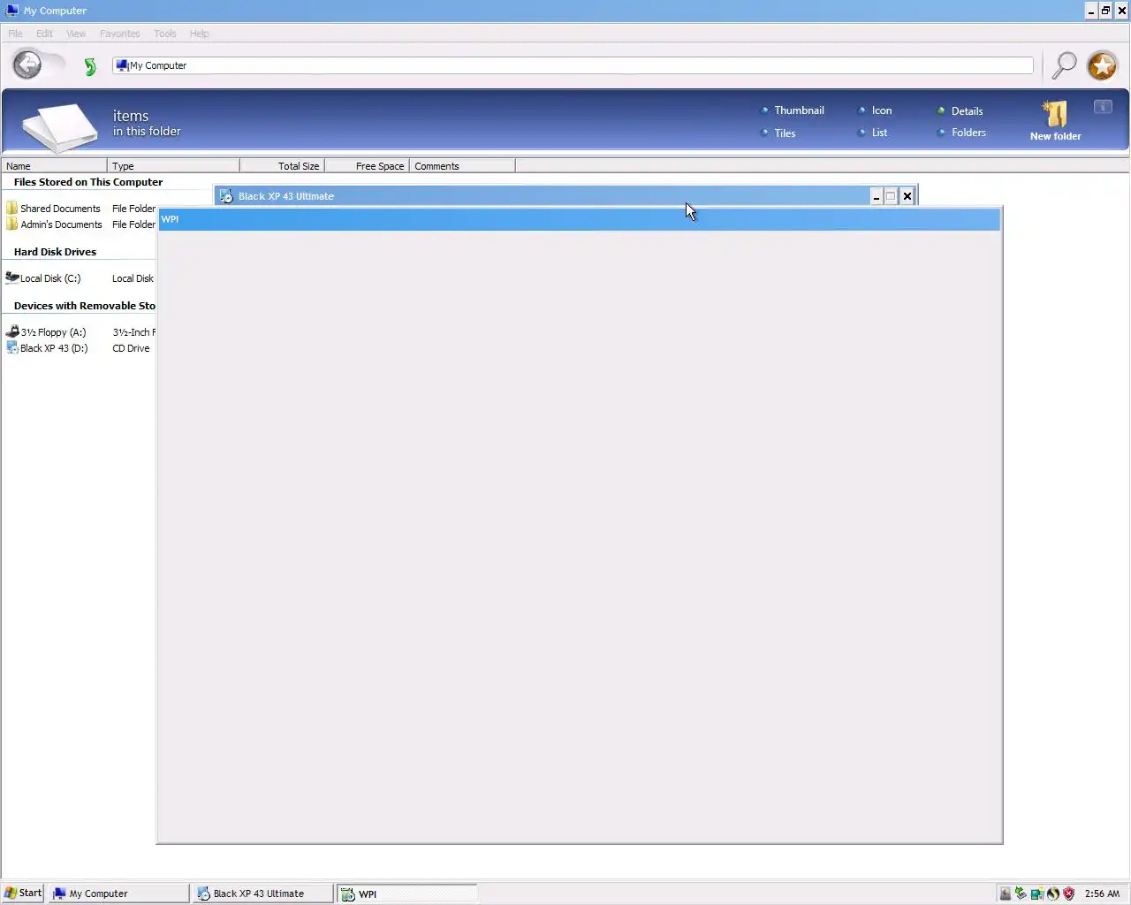Sort by the Name column header
Image resolution: width=1131 pixels, height=905 pixels.
coord(54,166)
